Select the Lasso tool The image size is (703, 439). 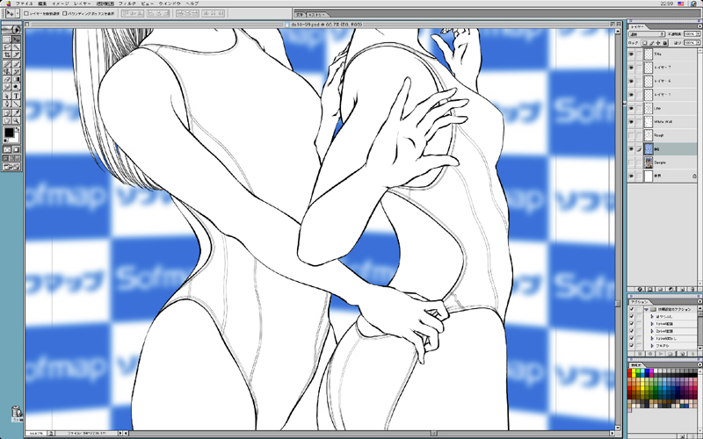tap(7, 47)
